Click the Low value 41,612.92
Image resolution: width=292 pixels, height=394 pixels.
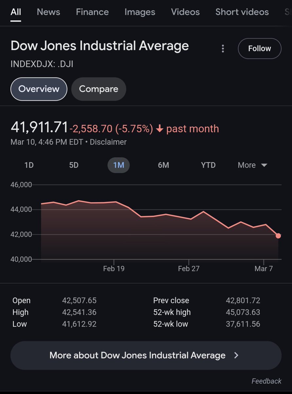pyautogui.click(x=79, y=324)
